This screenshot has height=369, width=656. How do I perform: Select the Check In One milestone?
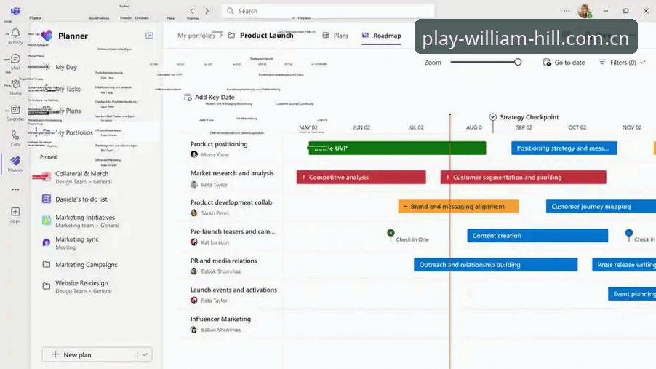(391, 234)
